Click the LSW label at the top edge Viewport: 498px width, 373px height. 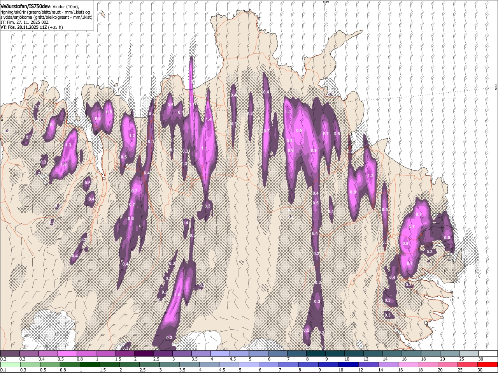pyautogui.click(x=326, y=2)
